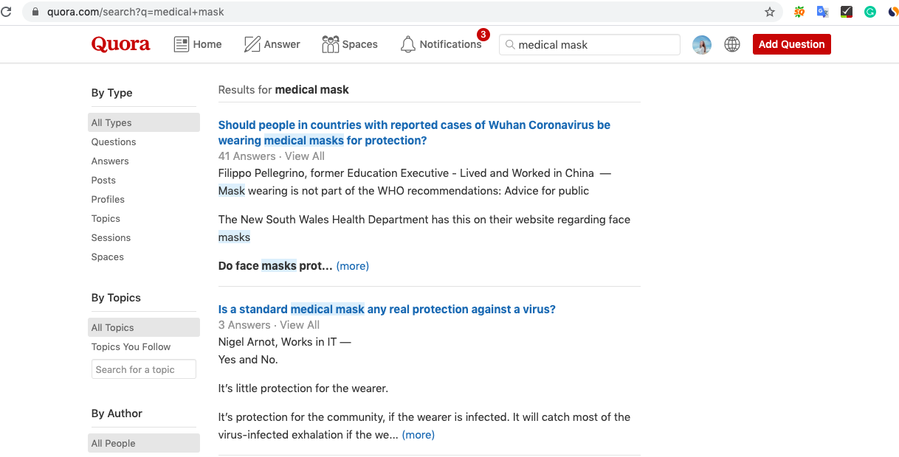Filter results by Spaces type

click(108, 257)
